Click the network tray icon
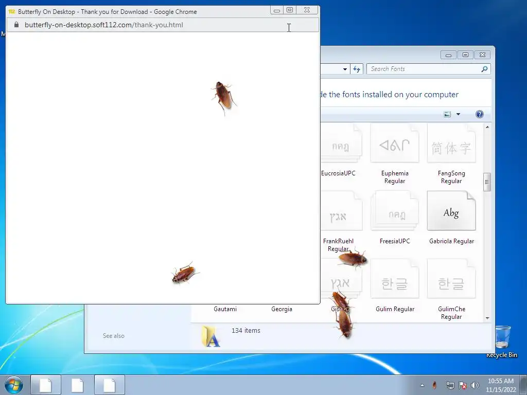The width and height of the screenshot is (527, 395). [x=450, y=385]
